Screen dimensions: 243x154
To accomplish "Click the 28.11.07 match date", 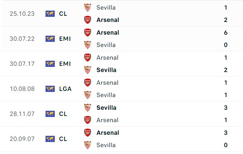I will (22, 114).
